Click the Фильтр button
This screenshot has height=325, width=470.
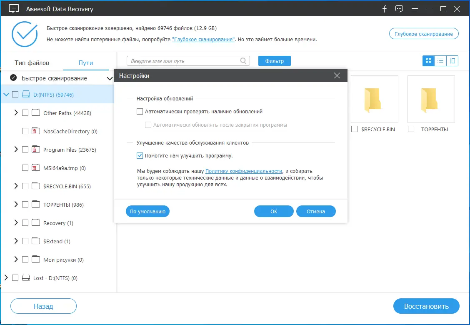(x=274, y=61)
